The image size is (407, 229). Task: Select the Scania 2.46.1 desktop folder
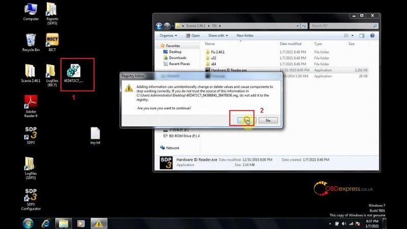pos(31,73)
